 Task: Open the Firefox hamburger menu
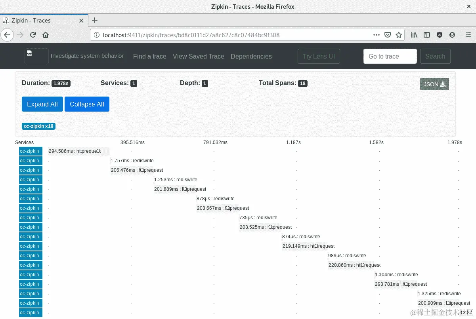click(468, 35)
